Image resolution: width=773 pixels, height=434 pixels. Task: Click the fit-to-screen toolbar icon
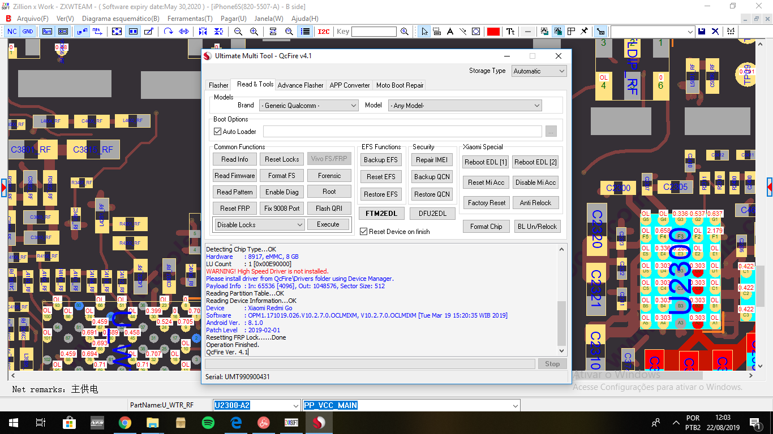pyautogui.click(x=117, y=32)
